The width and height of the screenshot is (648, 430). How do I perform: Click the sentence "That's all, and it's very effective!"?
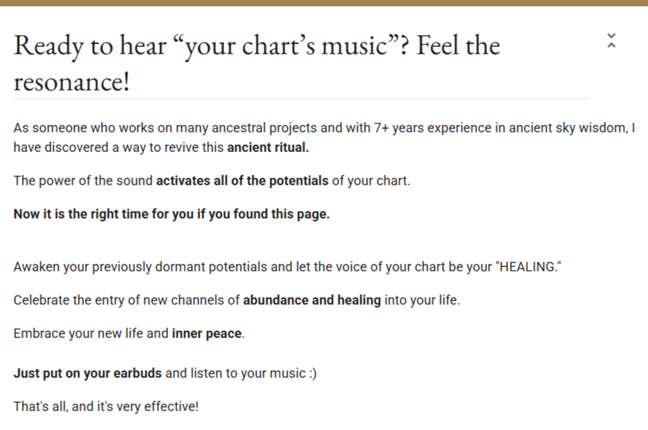click(107, 407)
